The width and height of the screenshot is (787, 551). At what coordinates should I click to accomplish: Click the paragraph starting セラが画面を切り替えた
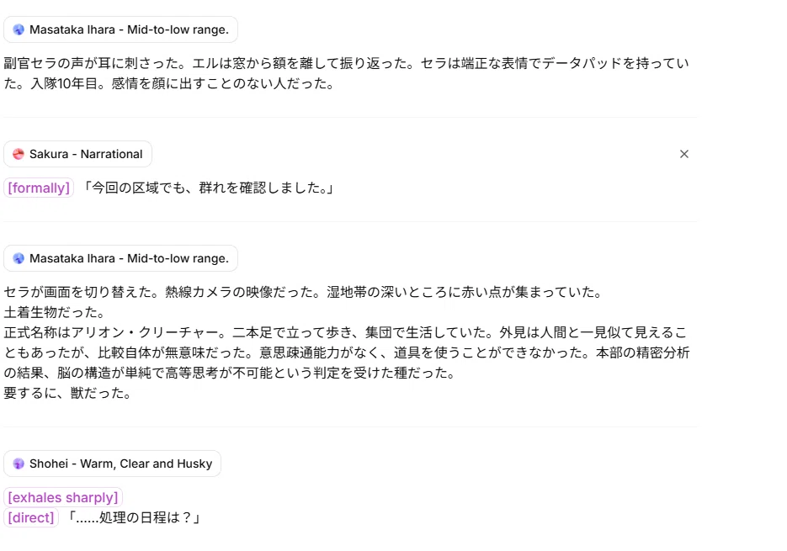(x=303, y=292)
